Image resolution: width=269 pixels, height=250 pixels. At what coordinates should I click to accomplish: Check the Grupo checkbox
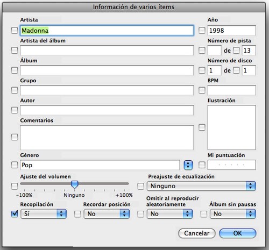(15, 90)
